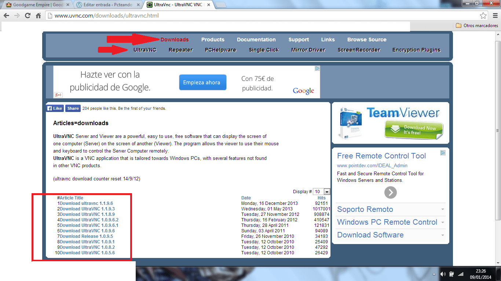Open Download UltraVNC 1.0.9.6.1 link

89,225
